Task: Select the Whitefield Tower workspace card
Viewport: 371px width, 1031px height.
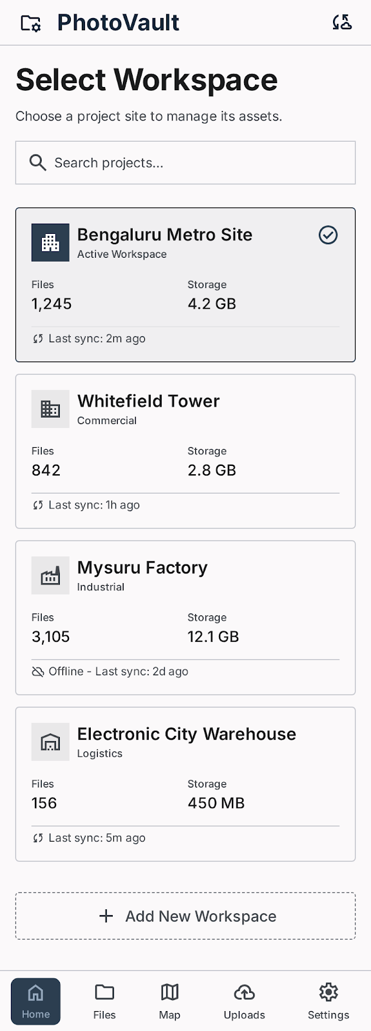Action: 185,451
